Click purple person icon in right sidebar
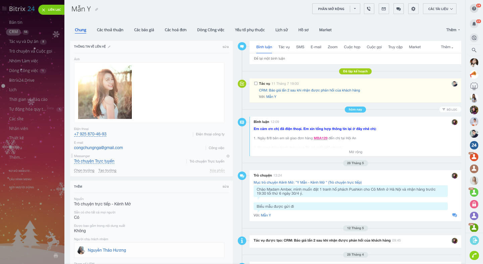483x264 pixels. click(474, 215)
